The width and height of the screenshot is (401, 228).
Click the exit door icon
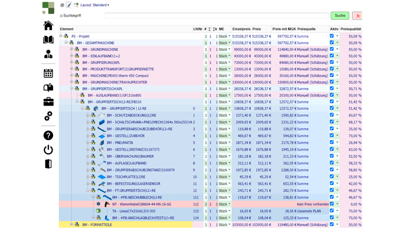point(48,164)
